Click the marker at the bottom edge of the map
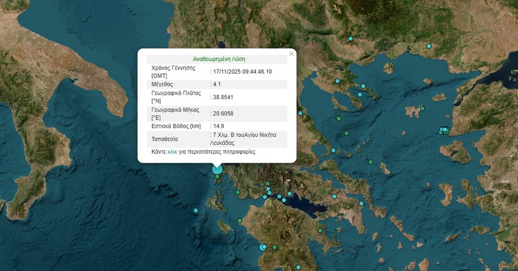Viewport: 518px width, 271px height. tap(298, 267)
